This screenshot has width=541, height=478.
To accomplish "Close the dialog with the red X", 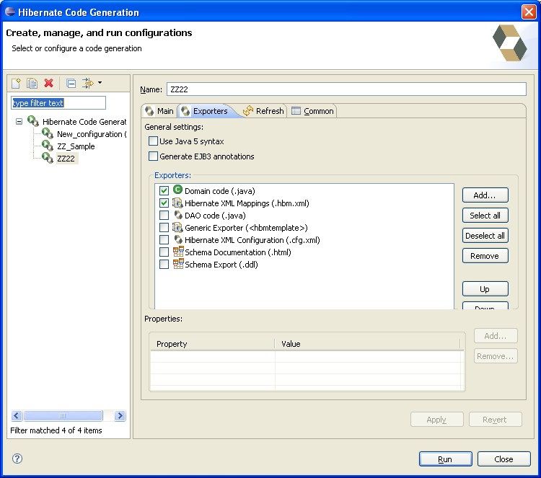I will [529, 12].
